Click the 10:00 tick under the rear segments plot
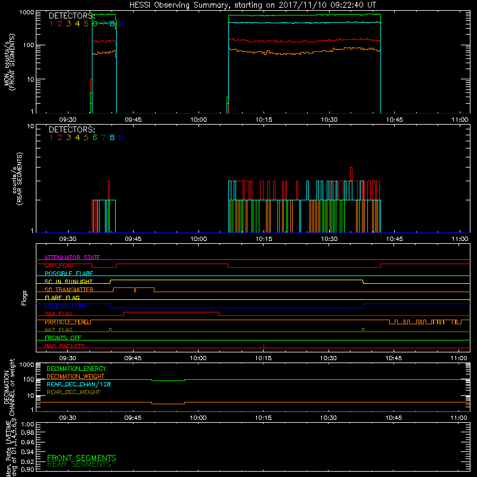Image resolution: width=477 pixels, height=477 pixels. pos(199,239)
